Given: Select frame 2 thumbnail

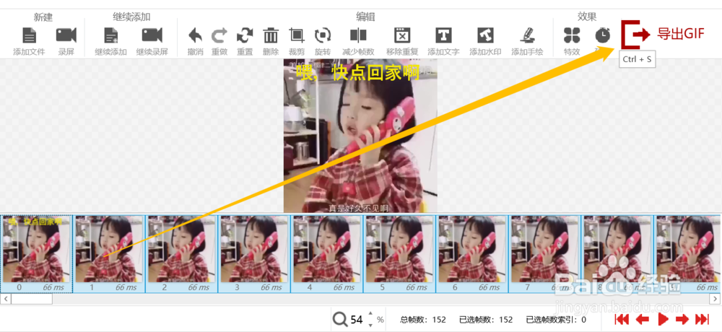Looking at the screenshot, I should click(x=182, y=254).
